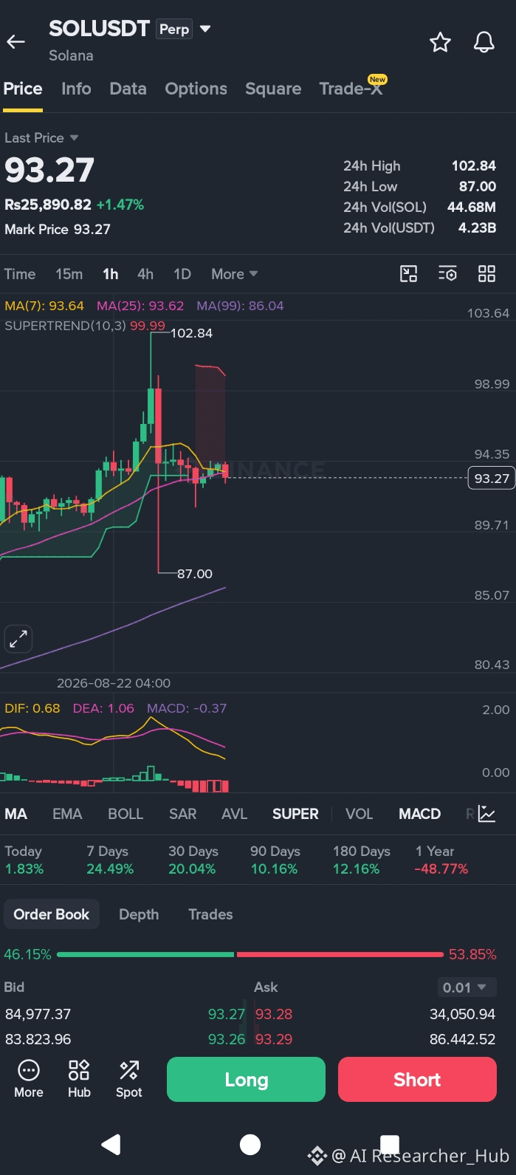
Task: Open chart indicator settings icon
Action: (447, 274)
